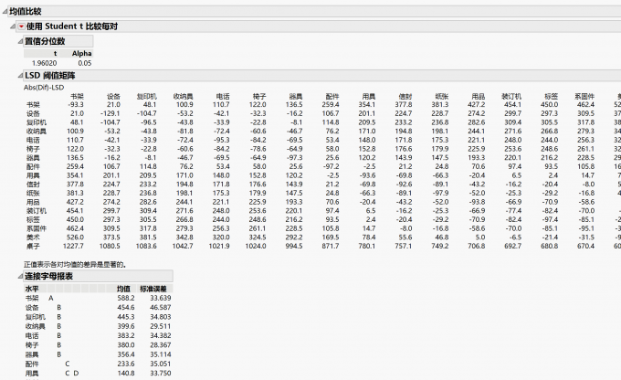
Task: Select the t value 1.96020 cell
Action: coord(44,63)
